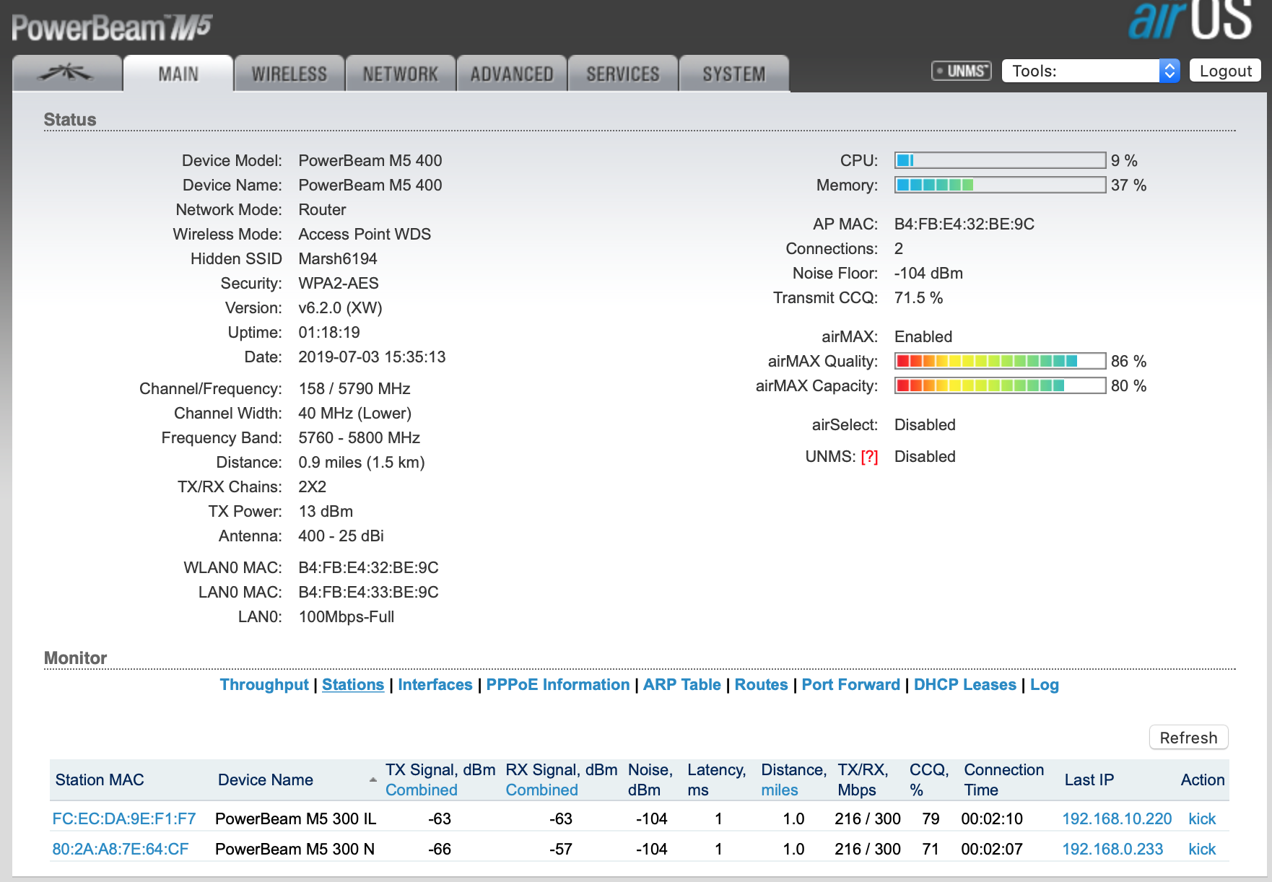Click the CPU usage bar
The height and width of the screenshot is (882, 1272).
[x=1000, y=160]
